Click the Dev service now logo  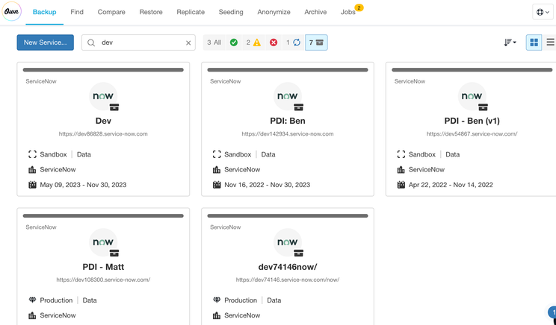[x=103, y=96]
